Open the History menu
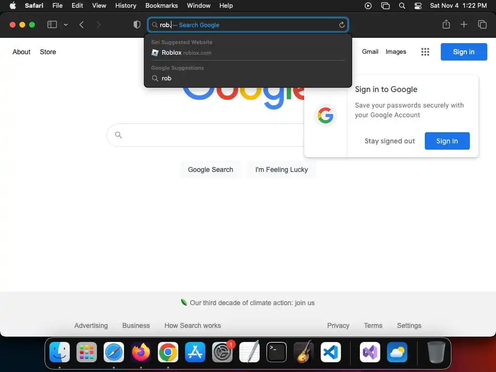496x372 pixels. pos(125,6)
